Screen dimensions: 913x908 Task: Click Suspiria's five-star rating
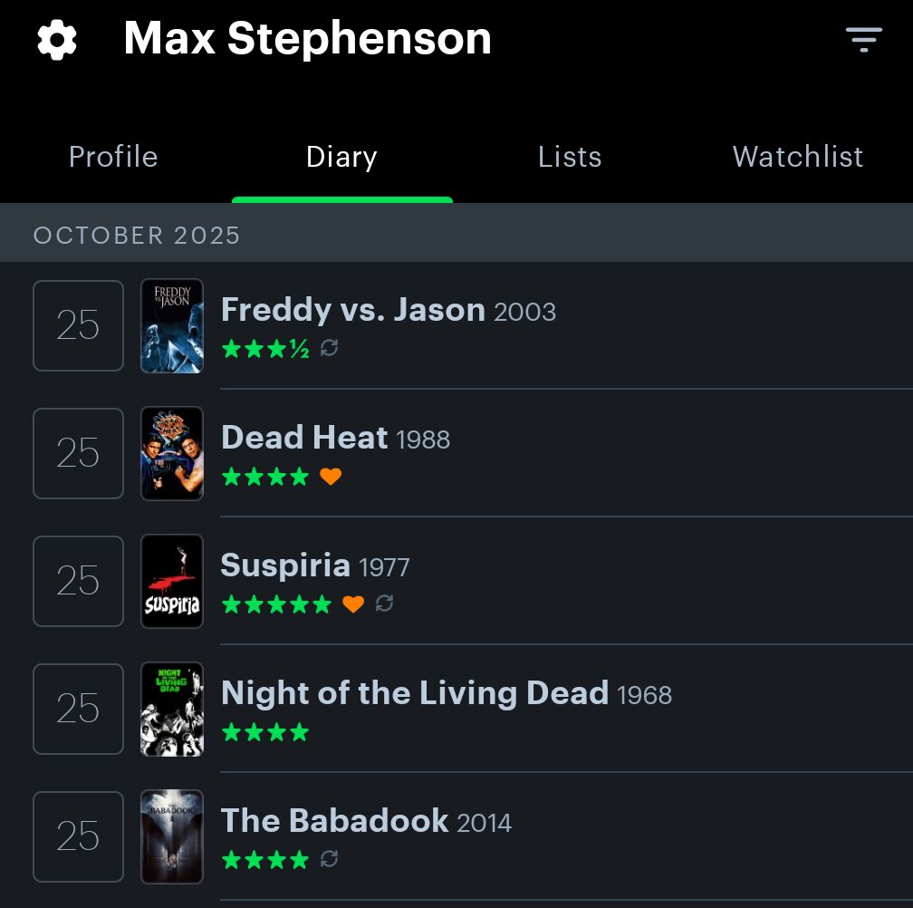point(276,604)
